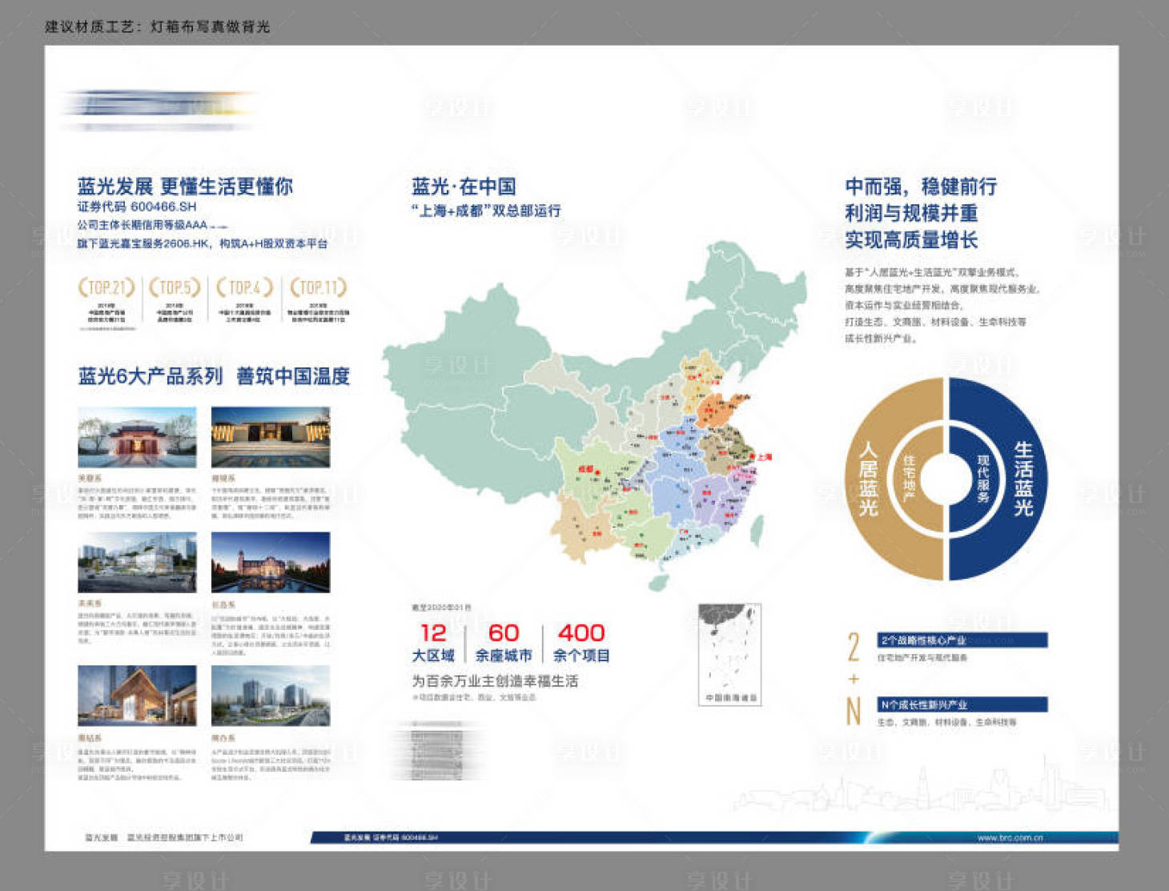Click the TOP.21 ranking badge

coord(106,287)
